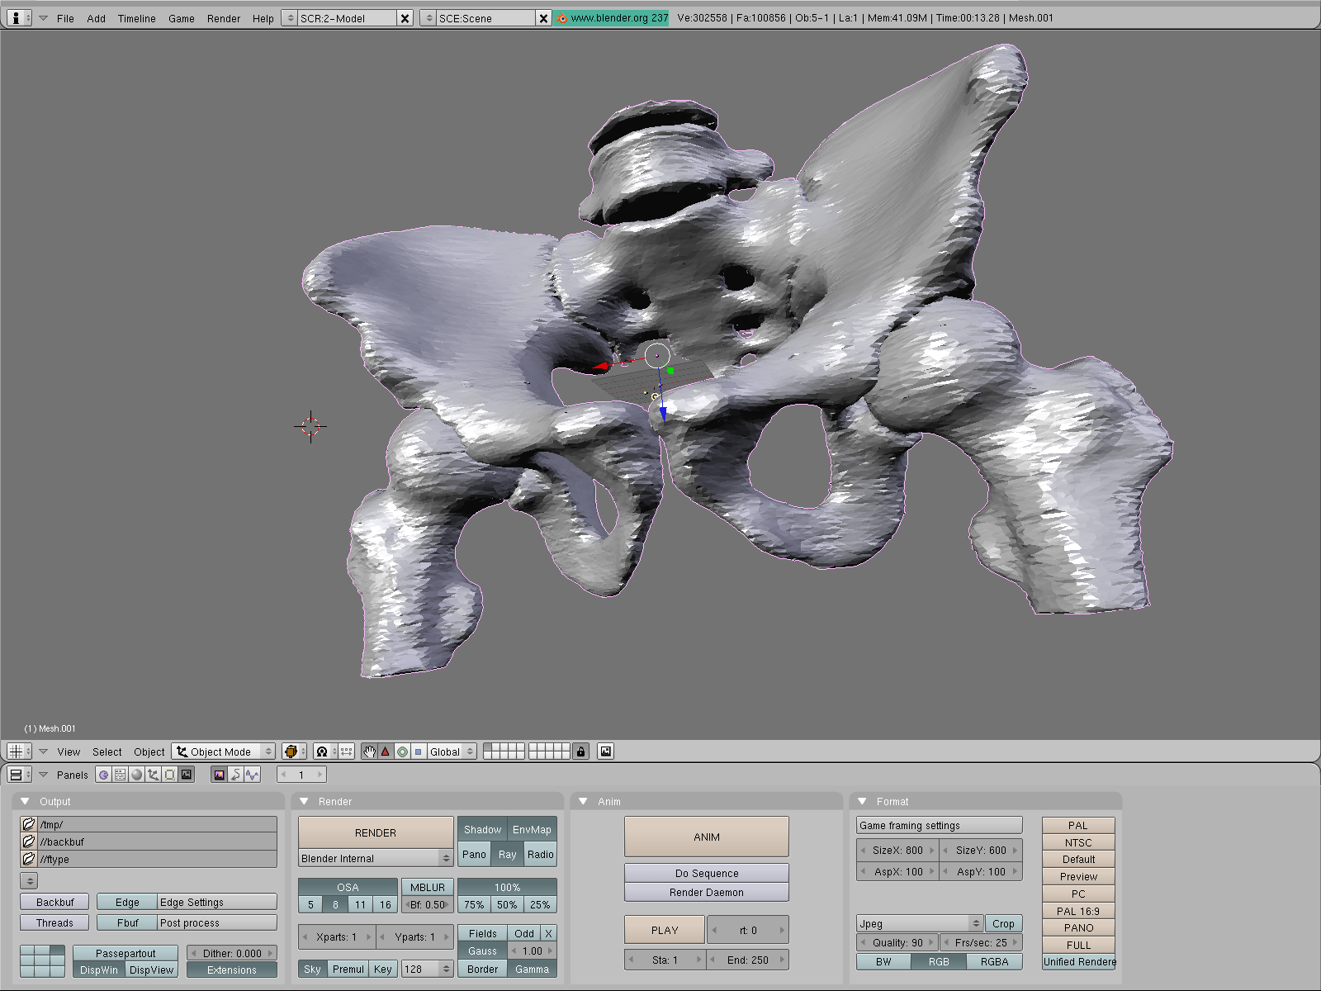1321x991 pixels.
Task: Select the rotate manipulator circle icon
Action: [x=402, y=752]
